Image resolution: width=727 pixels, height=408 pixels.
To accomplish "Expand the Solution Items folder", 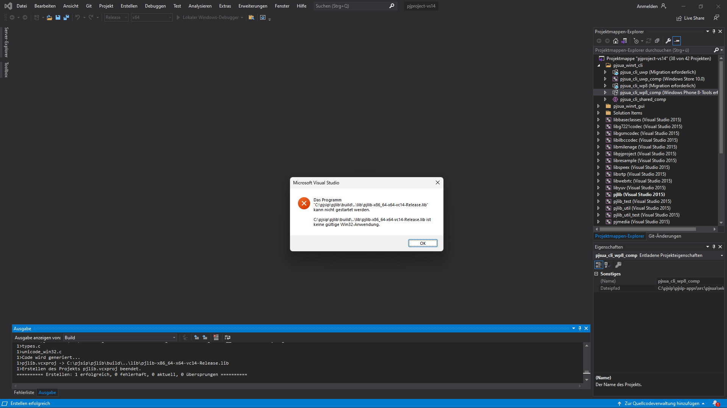I will (599, 113).
